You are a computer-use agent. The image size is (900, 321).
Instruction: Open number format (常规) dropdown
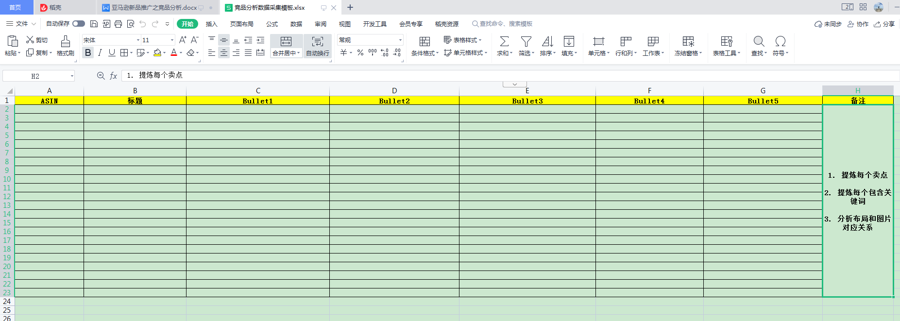click(400, 40)
